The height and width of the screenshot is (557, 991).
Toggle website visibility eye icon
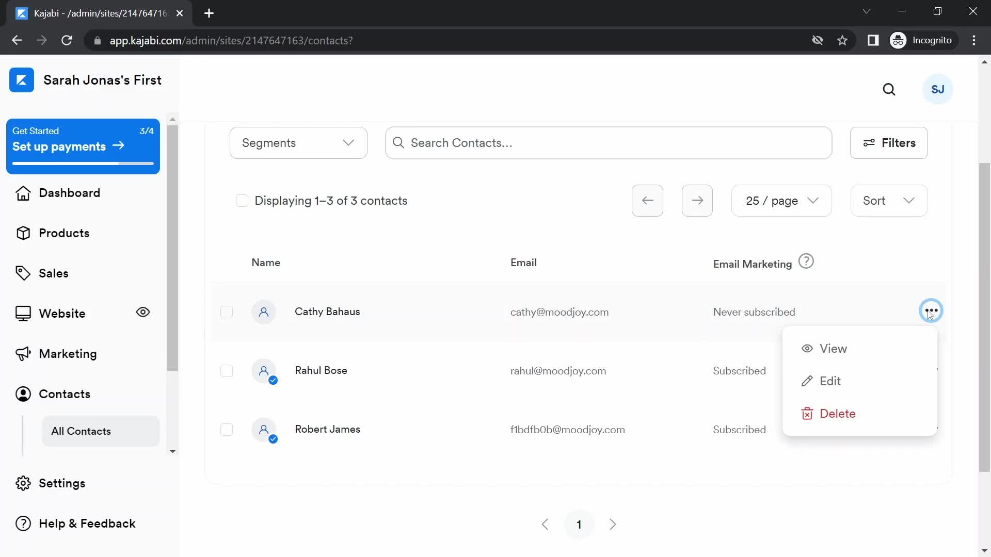click(142, 313)
